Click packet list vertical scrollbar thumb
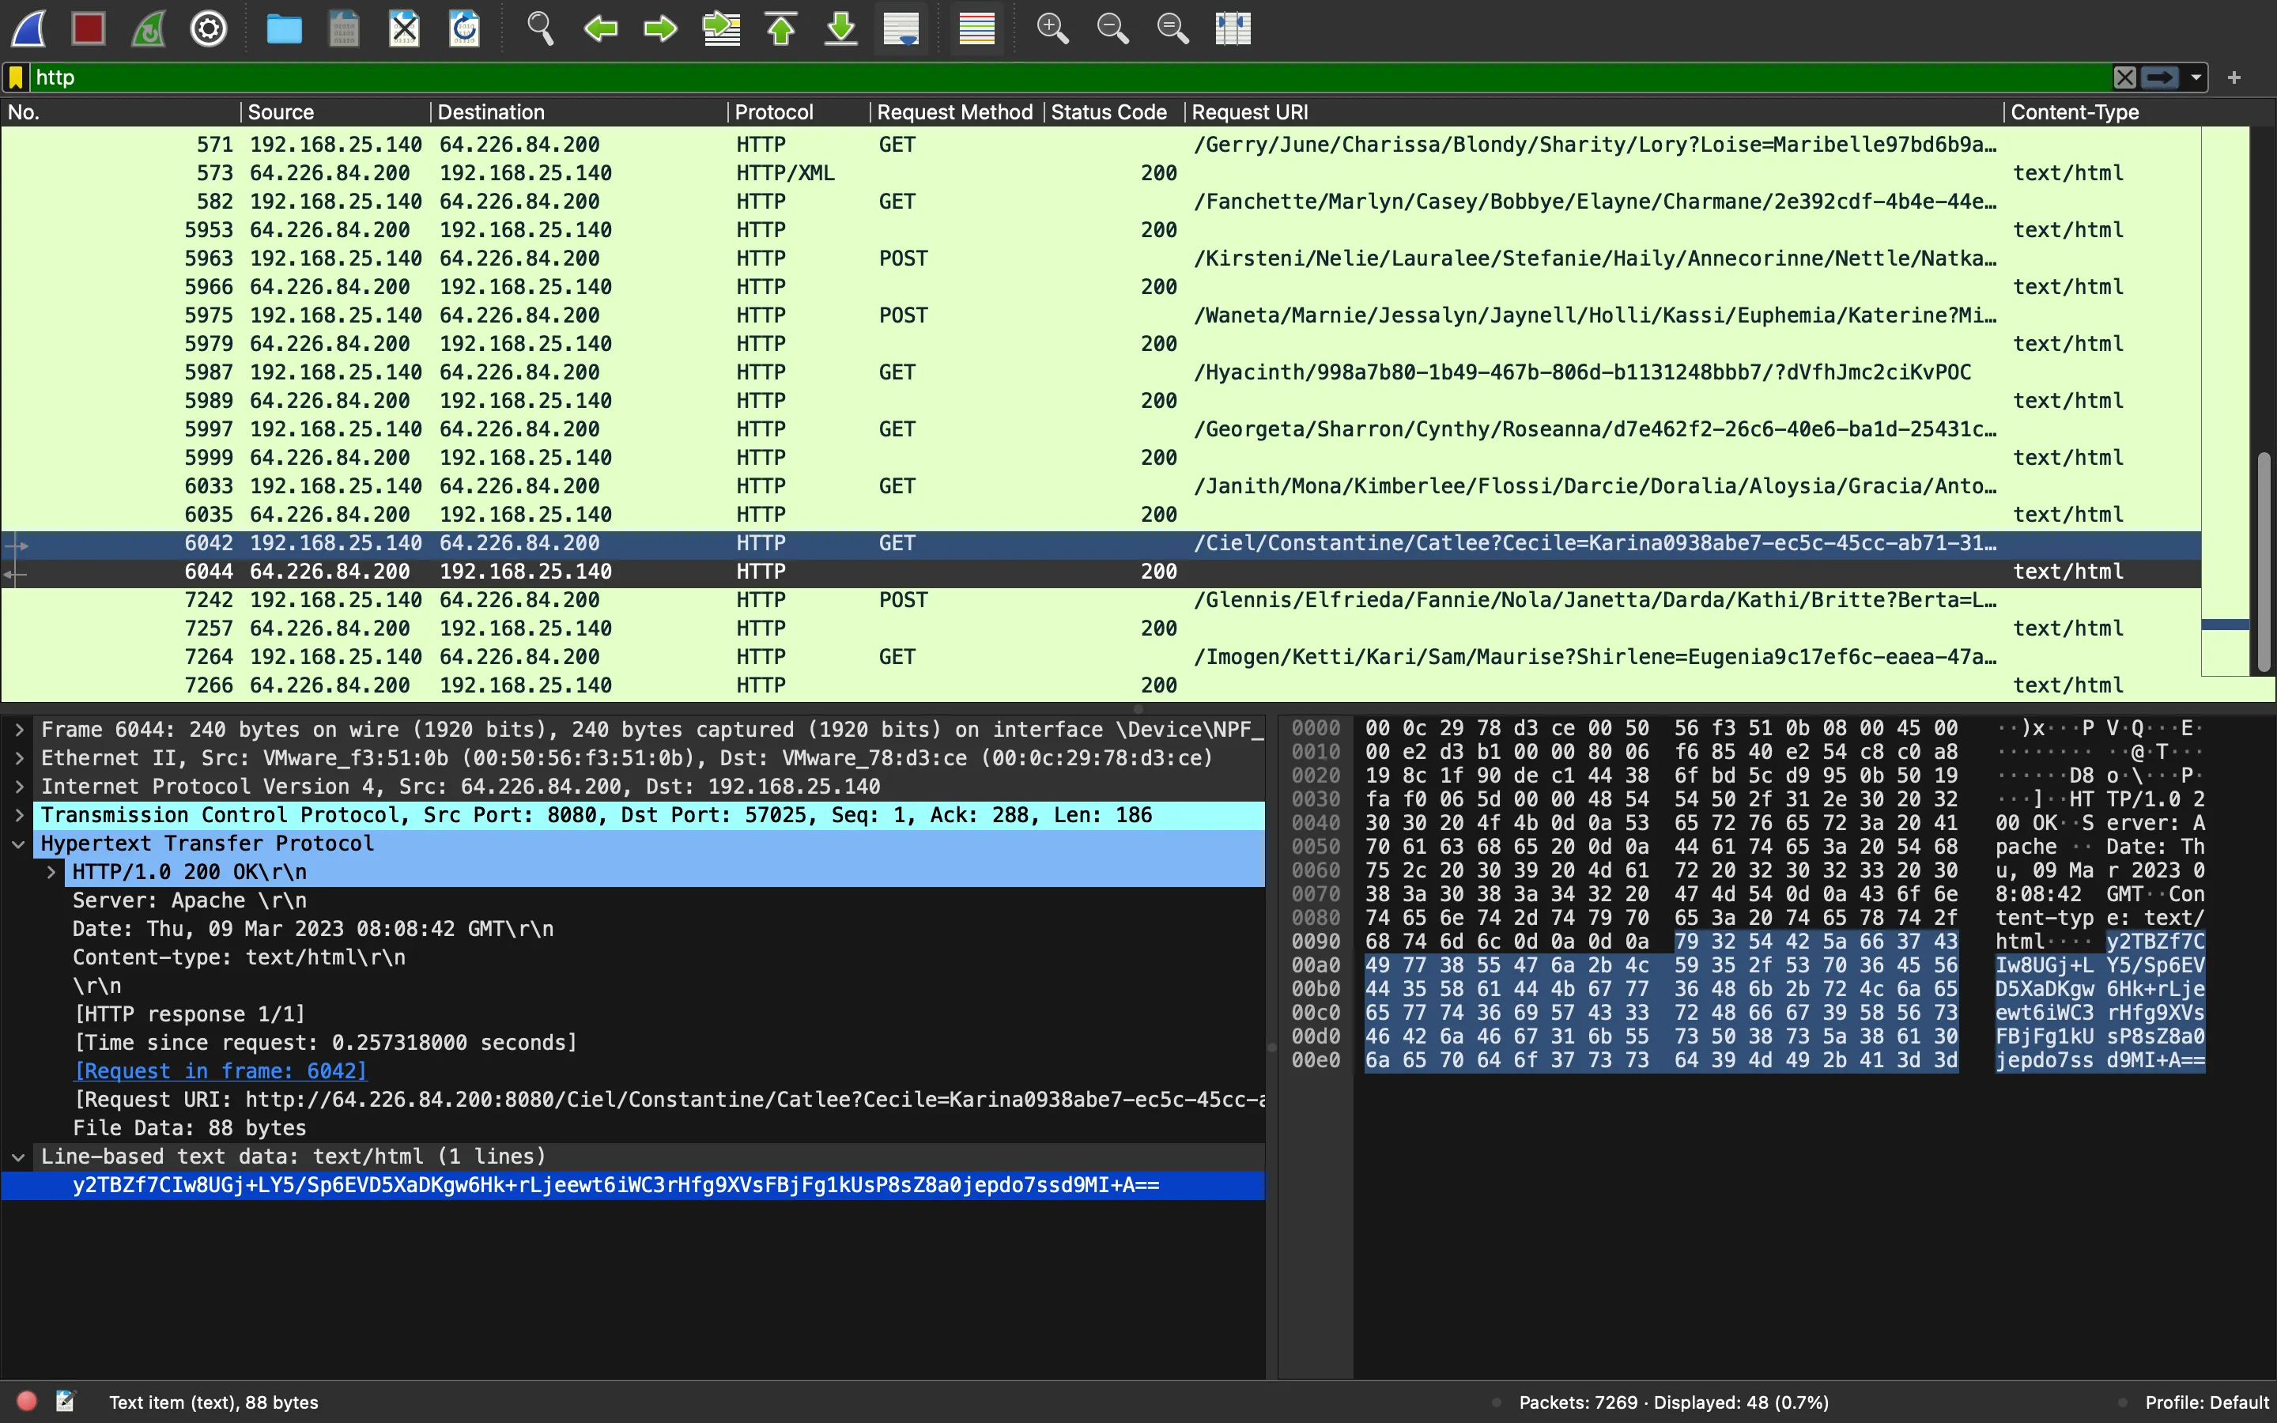The height and width of the screenshot is (1423, 2277). pos(2264,562)
